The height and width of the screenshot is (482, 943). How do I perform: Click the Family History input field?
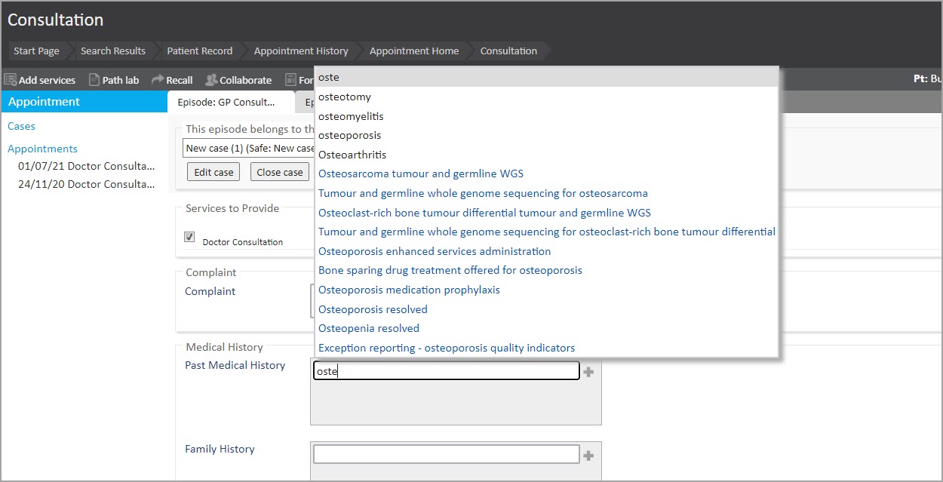[446, 454]
